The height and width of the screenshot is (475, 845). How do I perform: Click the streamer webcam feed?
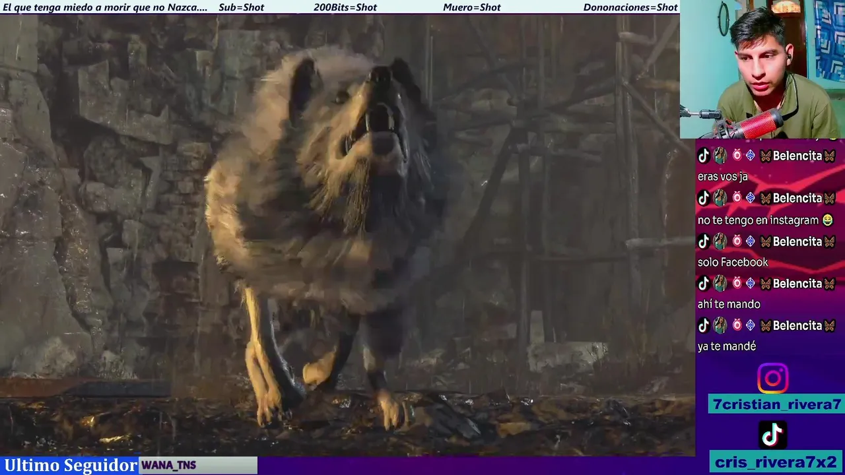pos(762,69)
